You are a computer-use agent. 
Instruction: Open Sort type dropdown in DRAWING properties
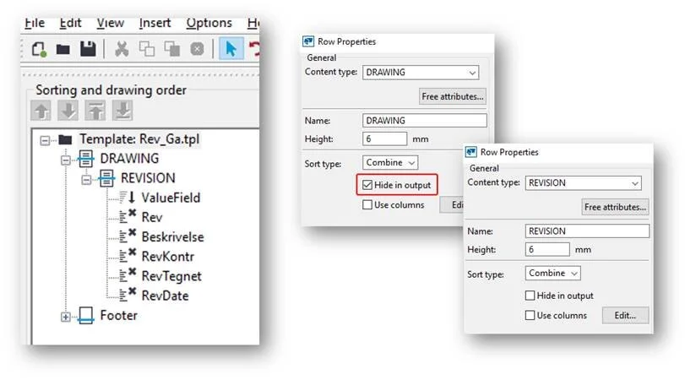pyautogui.click(x=390, y=162)
